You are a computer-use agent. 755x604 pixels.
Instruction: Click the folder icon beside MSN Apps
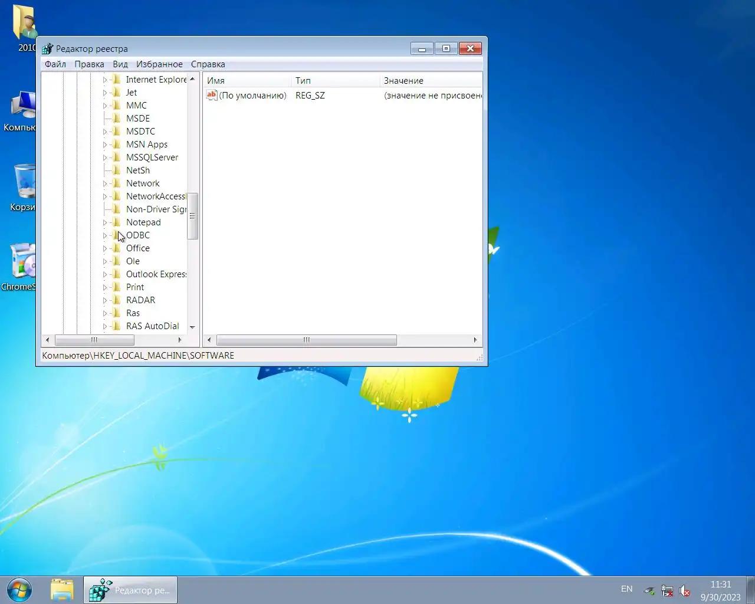pos(117,145)
